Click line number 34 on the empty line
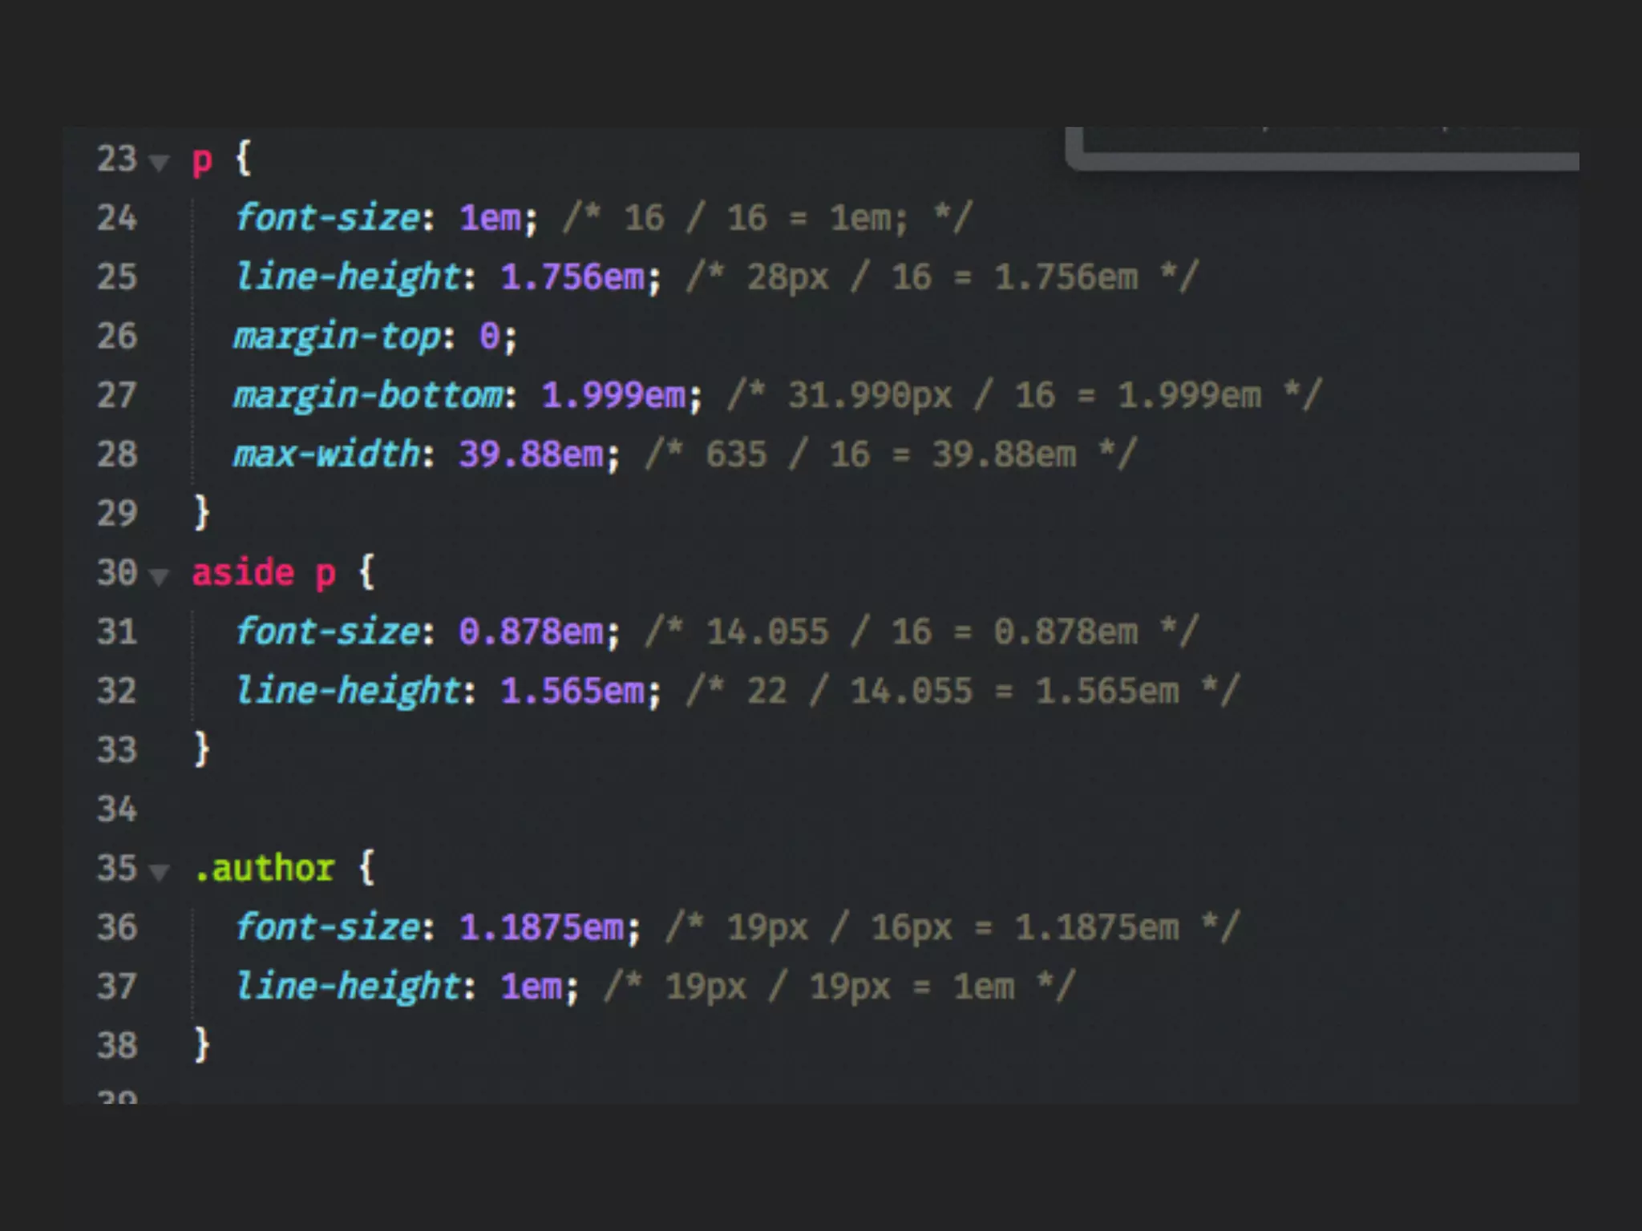This screenshot has height=1231, width=1642. pyautogui.click(x=117, y=809)
